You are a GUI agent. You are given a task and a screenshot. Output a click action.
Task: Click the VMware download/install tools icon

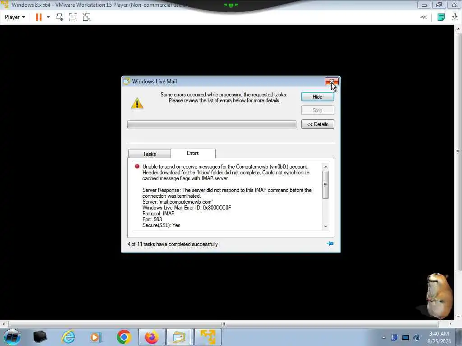point(455,17)
